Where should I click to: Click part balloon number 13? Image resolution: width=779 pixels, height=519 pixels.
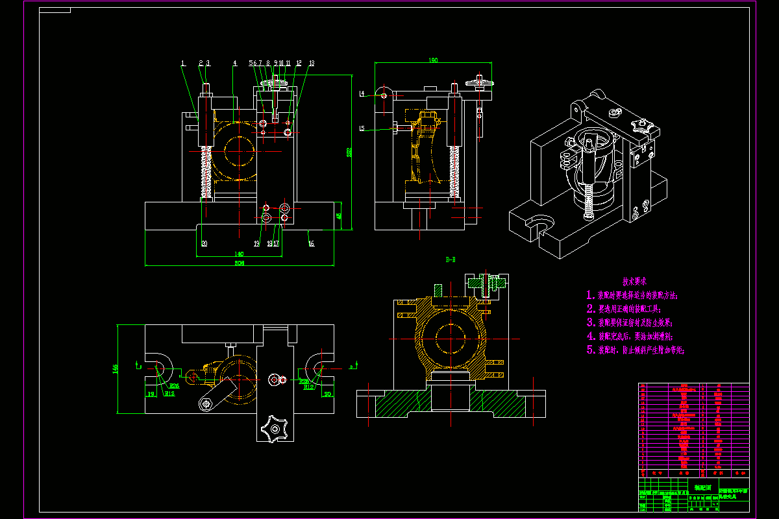point(312,63)
